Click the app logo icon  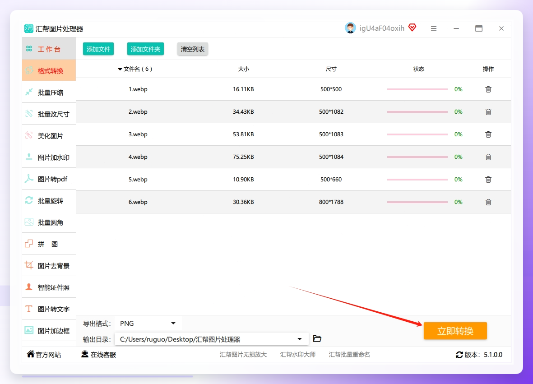(29, 28)
